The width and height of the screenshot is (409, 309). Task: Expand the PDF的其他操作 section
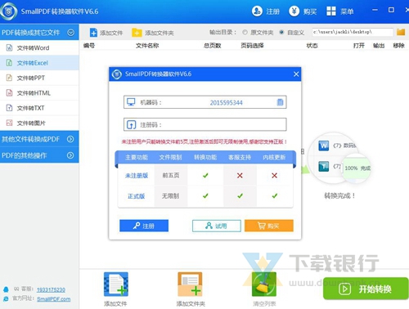coord(70,155)
